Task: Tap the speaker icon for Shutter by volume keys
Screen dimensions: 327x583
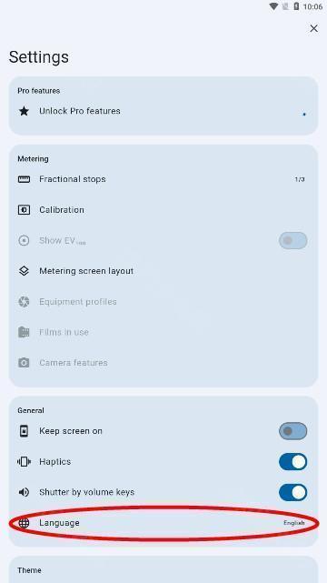Action: (x=24, y=492)
